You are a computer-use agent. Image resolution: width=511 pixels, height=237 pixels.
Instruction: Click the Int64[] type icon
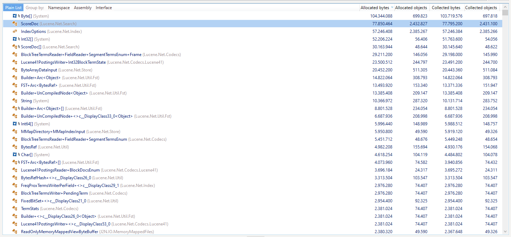click(x=15, y=124)
